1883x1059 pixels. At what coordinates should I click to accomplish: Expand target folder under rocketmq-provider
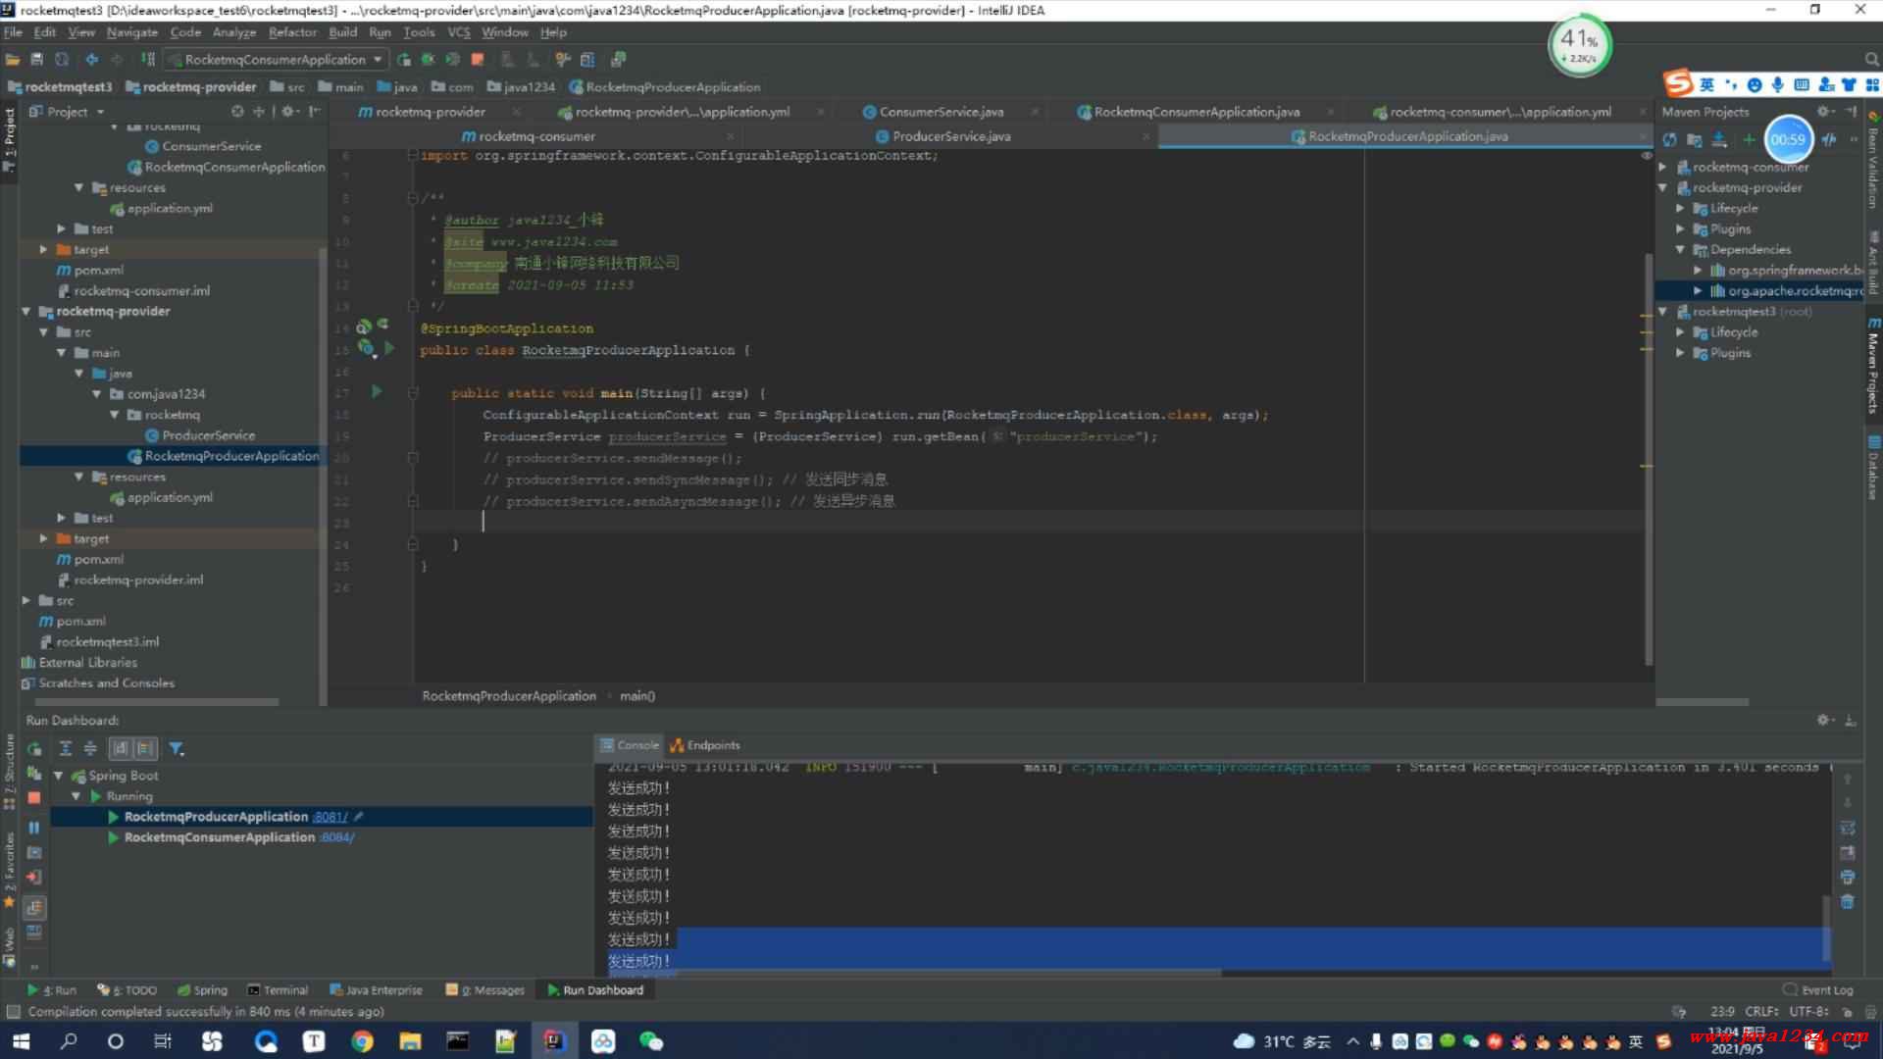(x=44, y=538)
